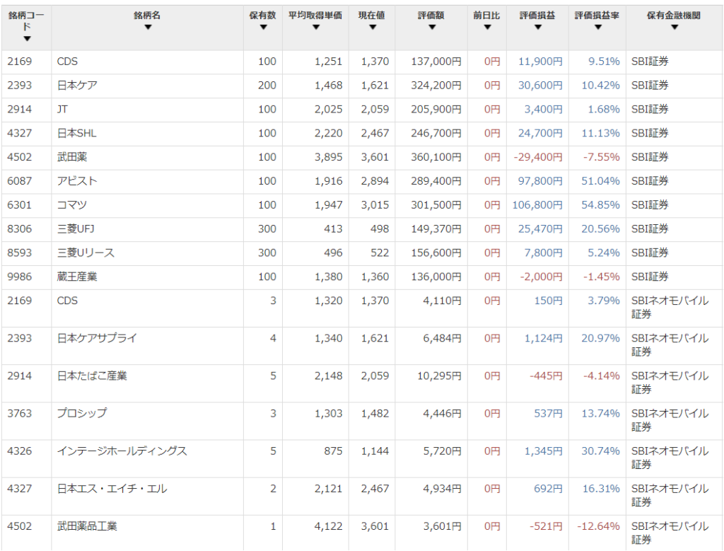Click sort arrow under 銘柄名 header
Viewport: 724px width, 551px height.
(x=148, y=28)
